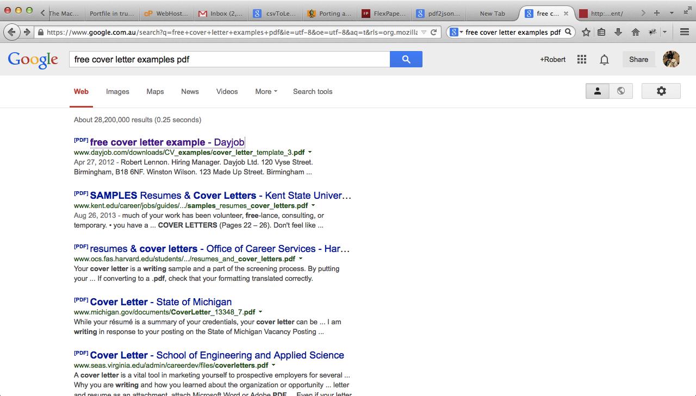Open the SAMPLES Resumes & Cover Letters link

pyautogui.click(x=221, y=196)
